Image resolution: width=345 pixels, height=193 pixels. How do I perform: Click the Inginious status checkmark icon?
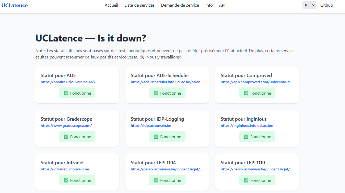(x=246, y=137)
